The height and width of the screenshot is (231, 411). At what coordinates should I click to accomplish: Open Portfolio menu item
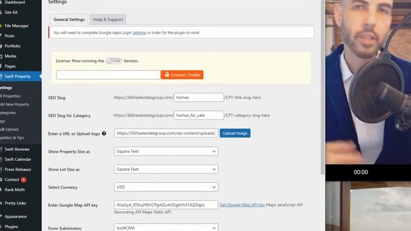(12, 46)
